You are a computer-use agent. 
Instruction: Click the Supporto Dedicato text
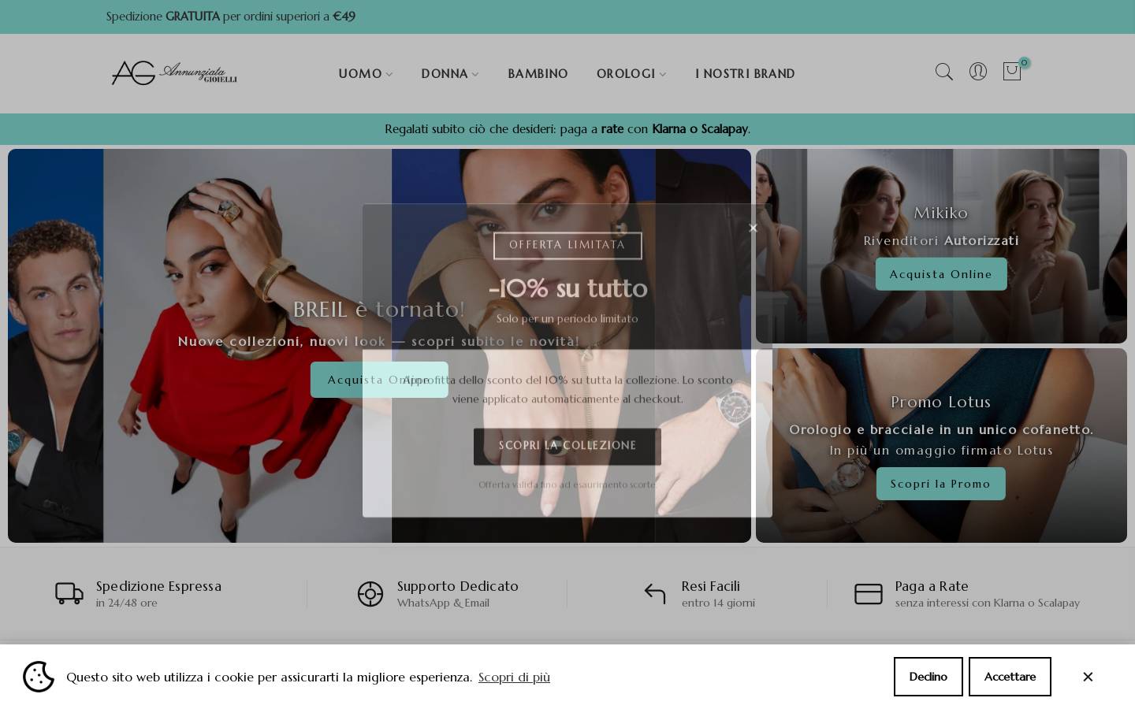click(x=458, y=586)
